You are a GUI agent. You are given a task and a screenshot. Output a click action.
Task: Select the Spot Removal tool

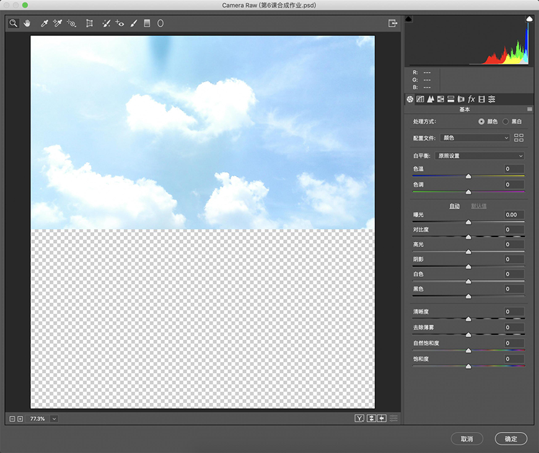(x=106, y=24)
